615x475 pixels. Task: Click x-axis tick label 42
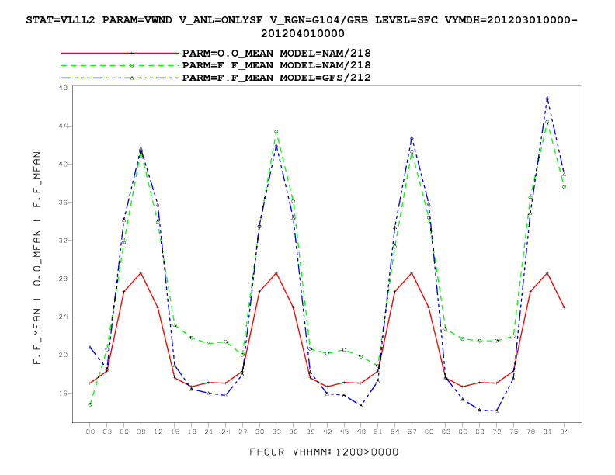[x=327, y=432]
